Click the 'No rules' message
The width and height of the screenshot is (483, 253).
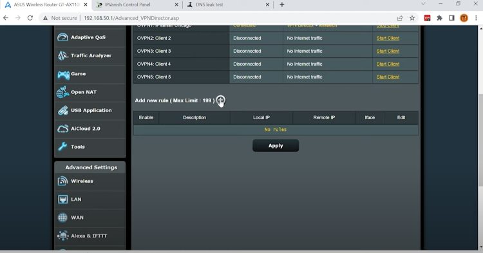pos(276,129)
